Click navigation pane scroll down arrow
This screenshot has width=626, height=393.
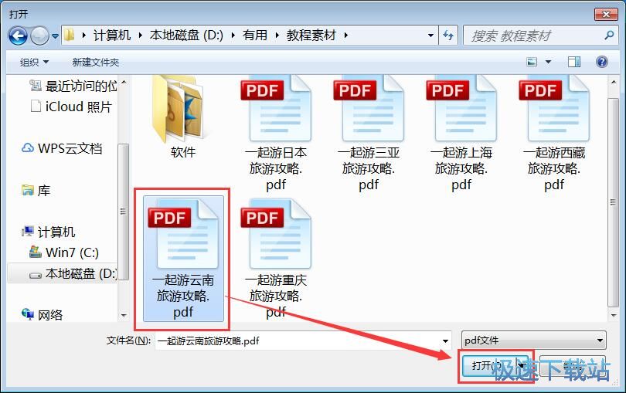coord(124,315)
